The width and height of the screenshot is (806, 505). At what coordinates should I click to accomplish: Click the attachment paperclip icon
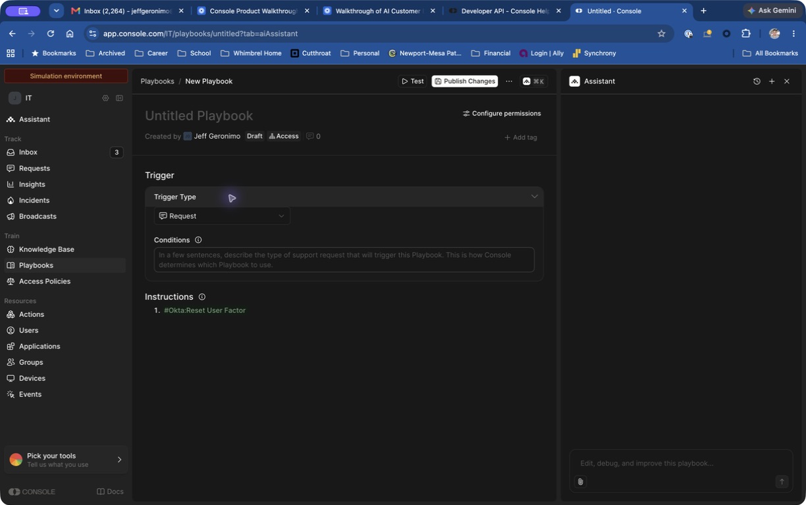(580, 482)
